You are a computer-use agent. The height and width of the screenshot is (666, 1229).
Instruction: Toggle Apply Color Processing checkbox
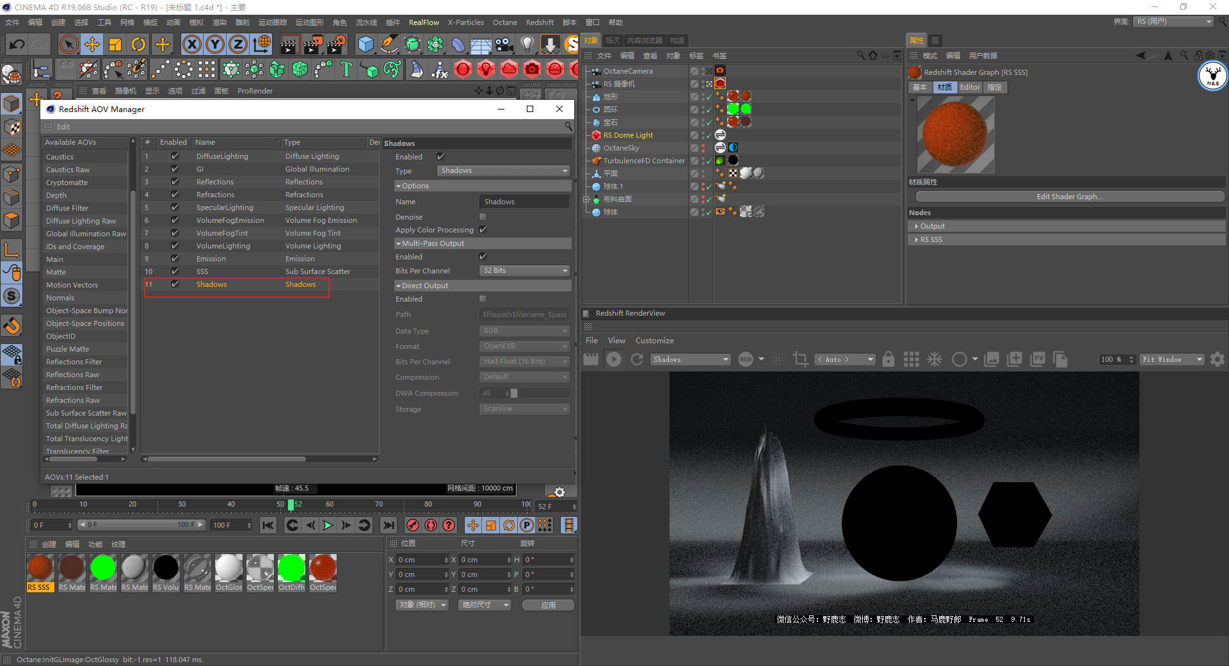coord(483,230)
